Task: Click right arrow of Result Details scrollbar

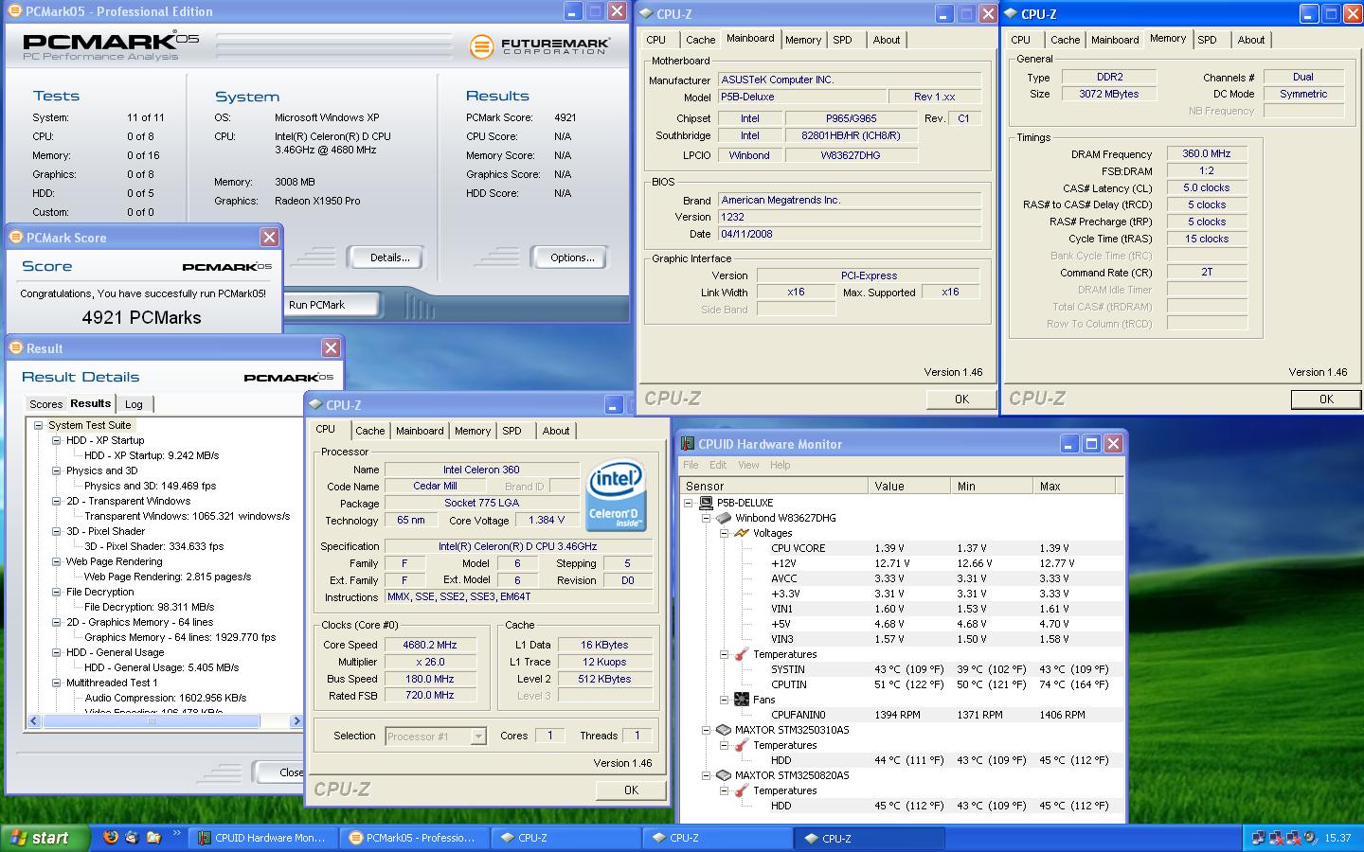Action: coord(296,721)
